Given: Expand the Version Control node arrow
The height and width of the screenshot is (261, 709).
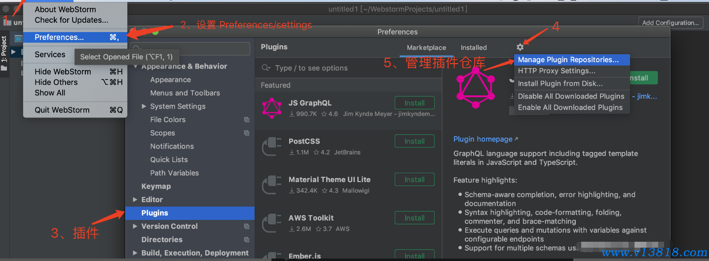Looking at the screenshot, I should pos(136,226).
